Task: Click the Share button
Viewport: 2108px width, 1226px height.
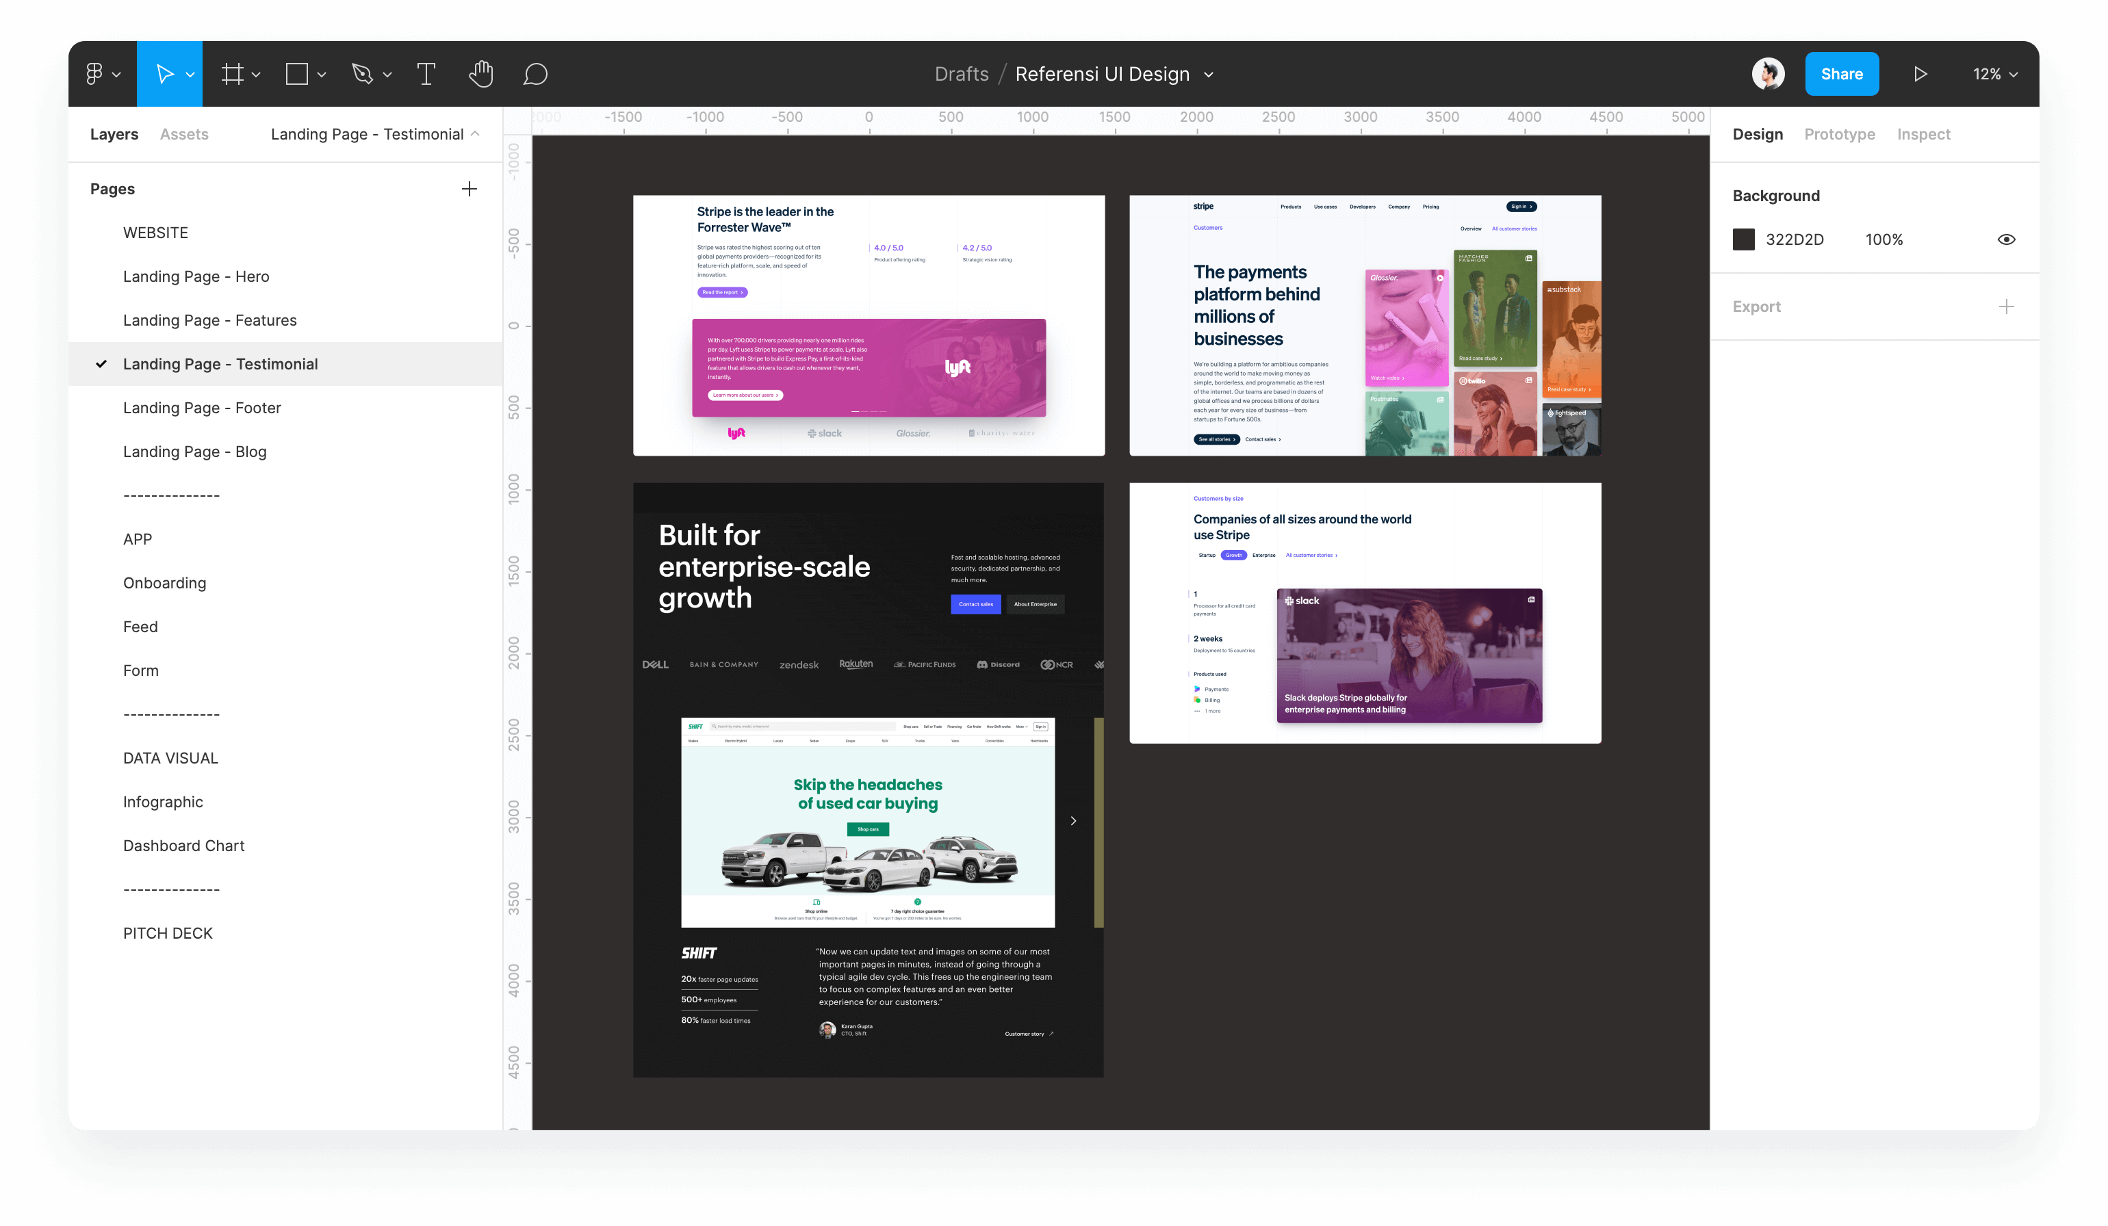Action: tap(1841, 74)
